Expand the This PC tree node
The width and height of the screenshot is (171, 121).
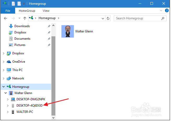tap(3, 70)
